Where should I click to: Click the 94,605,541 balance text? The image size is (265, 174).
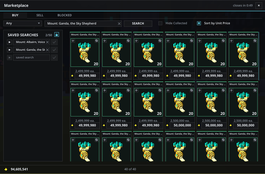click(19, 169)
